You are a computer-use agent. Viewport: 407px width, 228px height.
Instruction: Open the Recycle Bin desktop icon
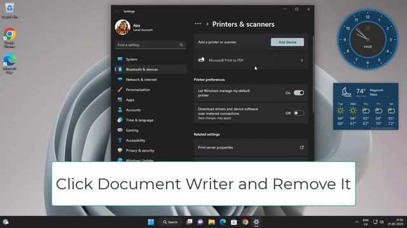point(10,10)
